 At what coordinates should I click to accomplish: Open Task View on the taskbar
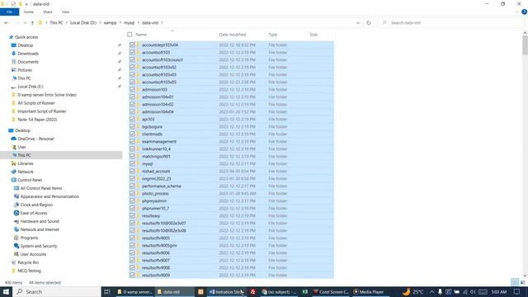tap(107, 291)
